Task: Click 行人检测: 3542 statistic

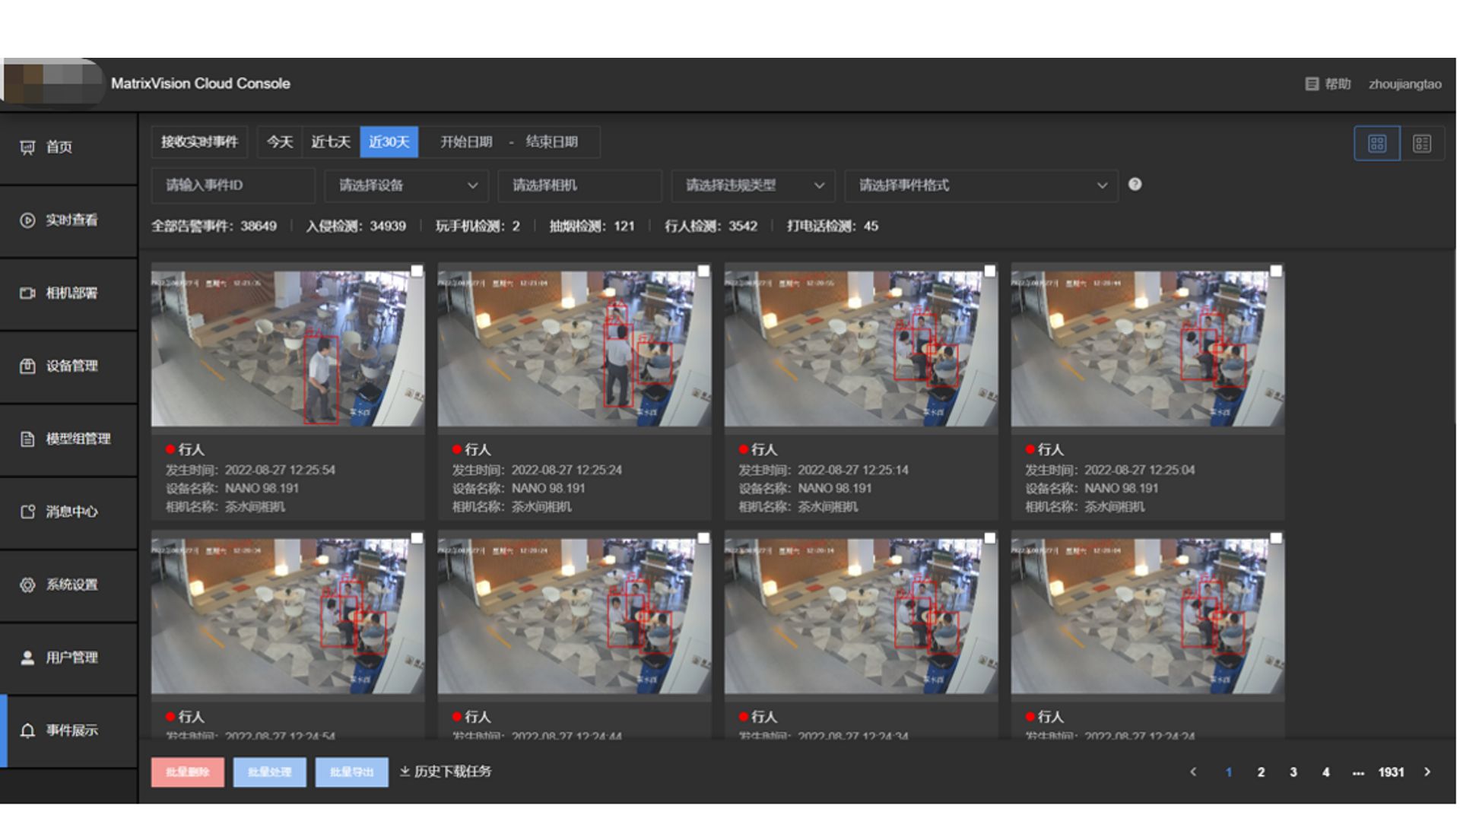Action: 711,227
